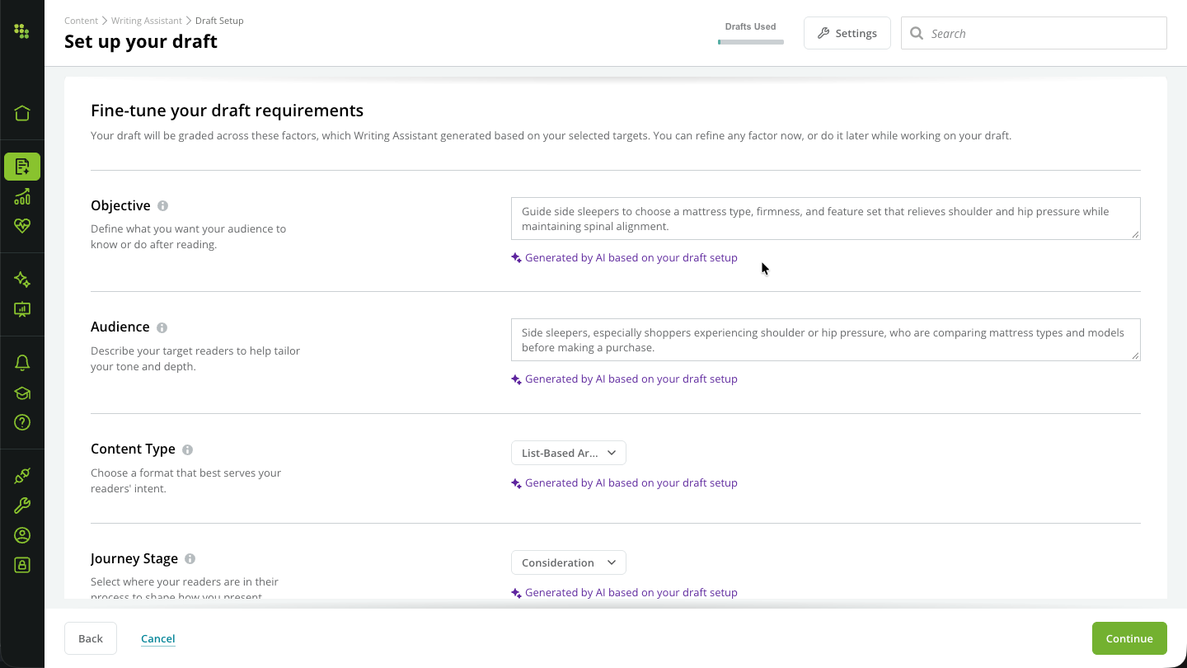The width and height of the screenshot is (1187, 668).
Task: Click the 'Fine-tune your draft requirements' heading
Action: click(227, 111)
